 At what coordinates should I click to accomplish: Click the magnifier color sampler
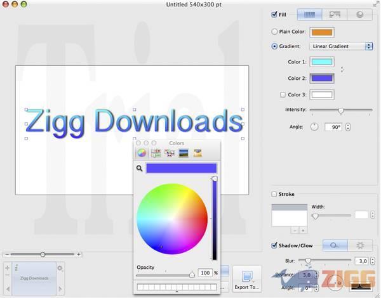(139, 169)
